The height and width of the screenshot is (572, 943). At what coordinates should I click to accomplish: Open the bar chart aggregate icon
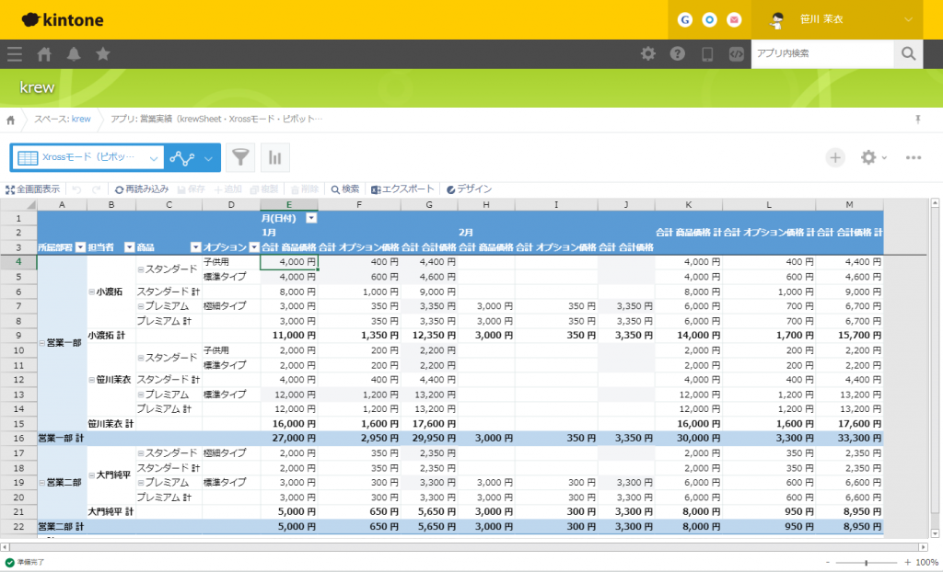point(274,157)
